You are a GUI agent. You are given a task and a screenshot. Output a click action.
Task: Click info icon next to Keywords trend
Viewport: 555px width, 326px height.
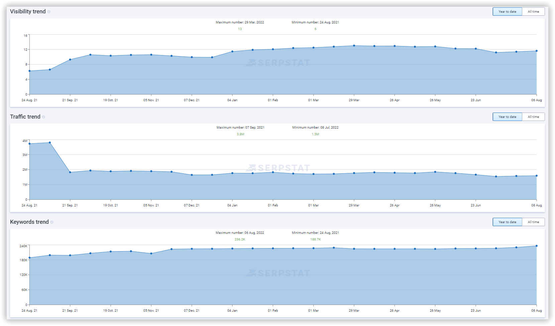click(x=52, y=222)
